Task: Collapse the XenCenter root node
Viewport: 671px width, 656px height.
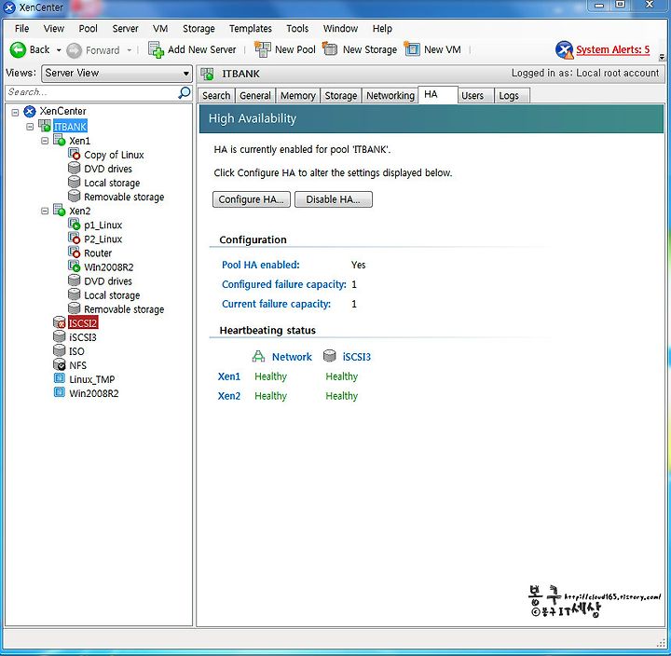Action: coord(15,113)
